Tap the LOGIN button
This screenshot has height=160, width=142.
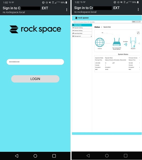(35, 79)
